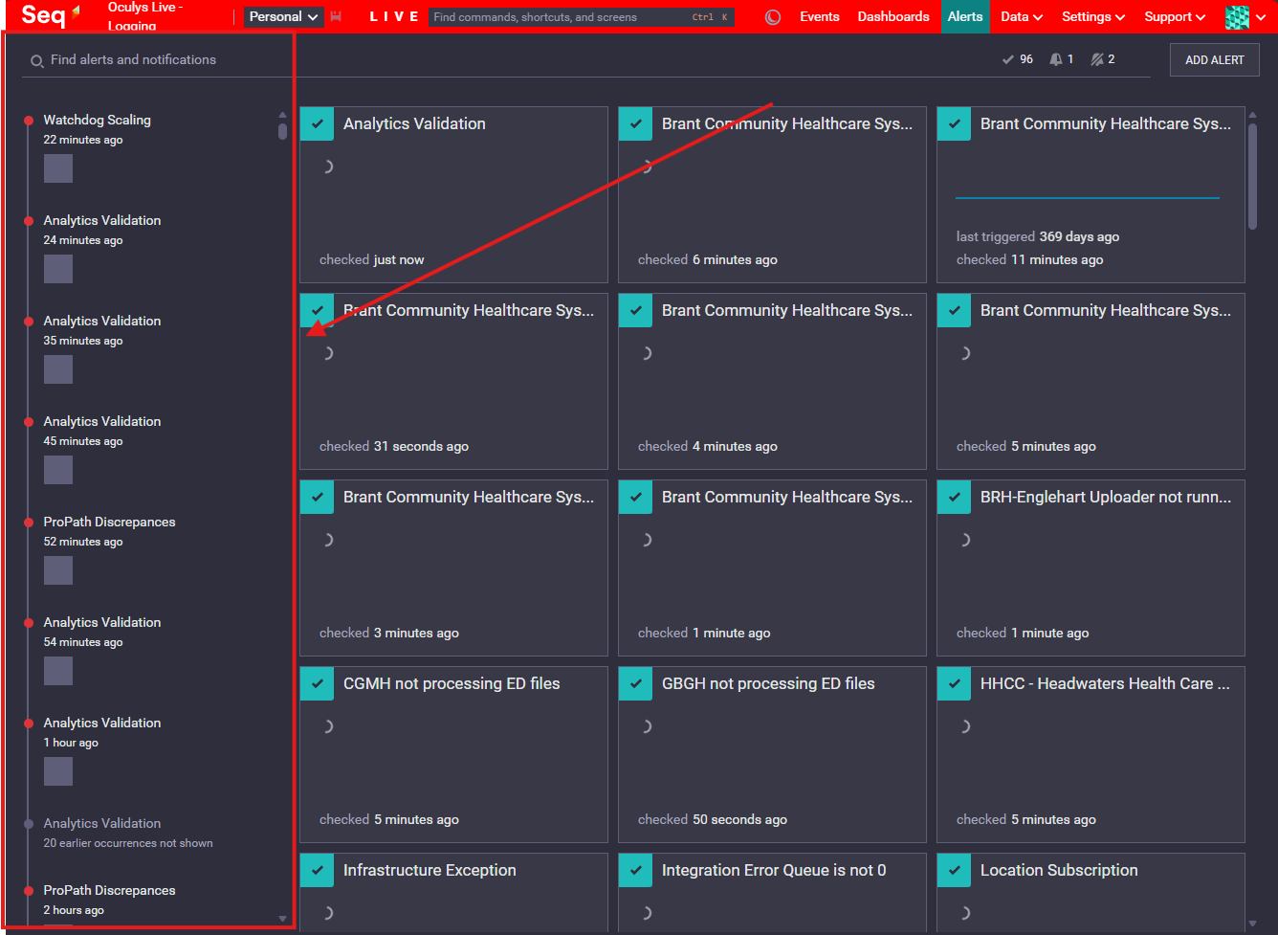Click the status checkmark on CGMH not processing ED files
Viewport: 1278px width, 935px height.
[317, 683]
